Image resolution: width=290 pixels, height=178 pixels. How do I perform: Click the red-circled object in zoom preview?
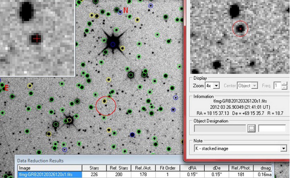(240, 29)
